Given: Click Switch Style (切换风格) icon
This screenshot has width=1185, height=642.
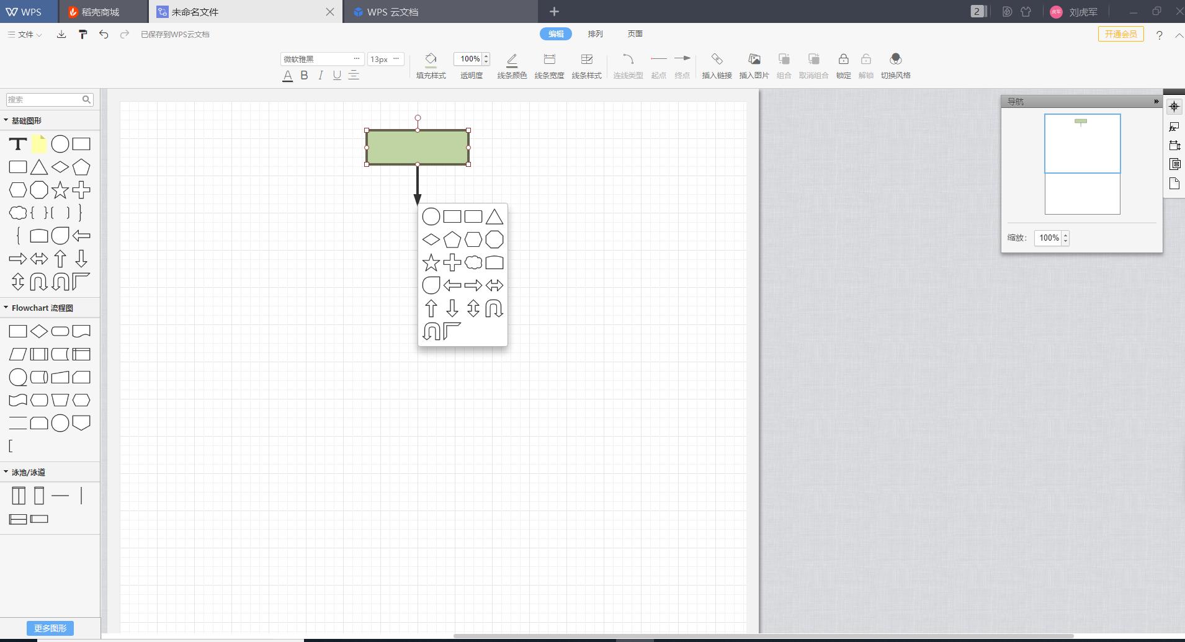Looking at the screenshot, I should coord(895,60).
